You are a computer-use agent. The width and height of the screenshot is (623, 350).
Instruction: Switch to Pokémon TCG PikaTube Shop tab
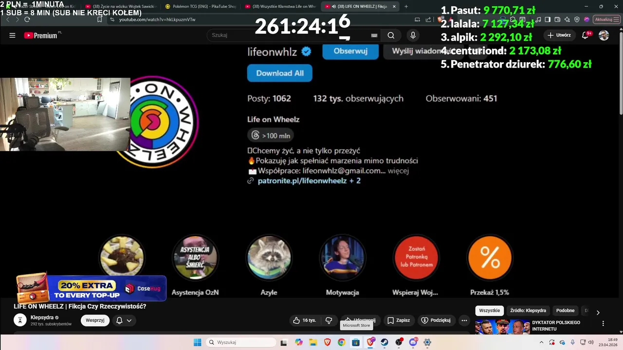[201, 6]
